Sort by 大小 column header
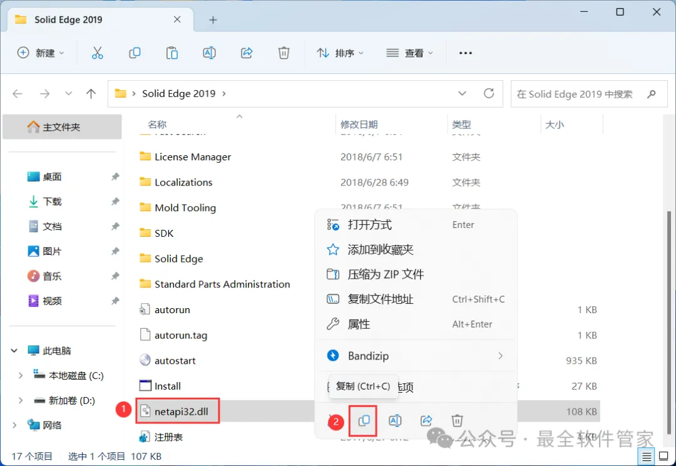The image size is (676, 466). click(555, 125)
